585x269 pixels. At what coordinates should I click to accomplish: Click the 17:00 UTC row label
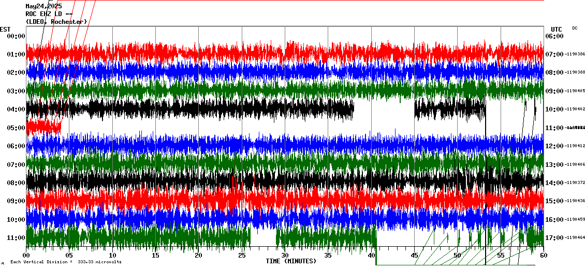pyautogui.click(x=555, y=238)
